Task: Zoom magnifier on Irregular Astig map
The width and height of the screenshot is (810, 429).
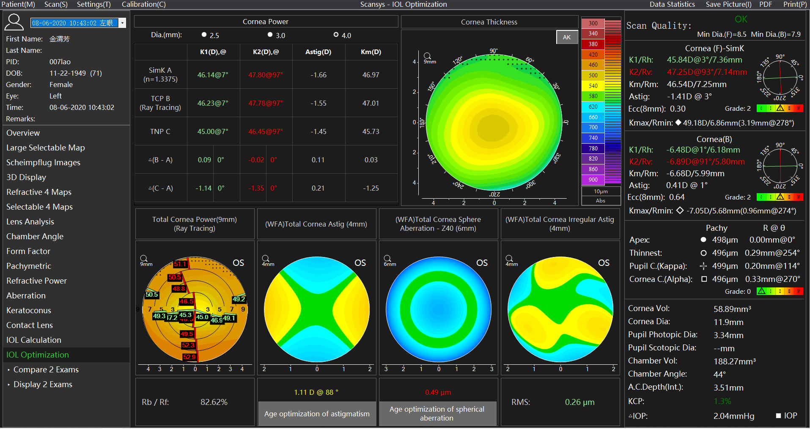Action: coord(509,258)
